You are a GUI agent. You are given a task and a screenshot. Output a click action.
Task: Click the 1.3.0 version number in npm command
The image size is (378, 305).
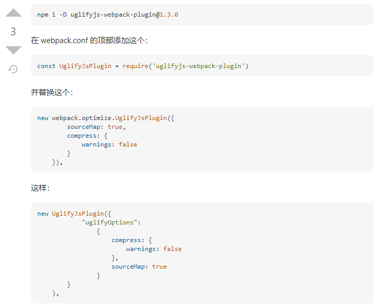[x=169, y=15]
